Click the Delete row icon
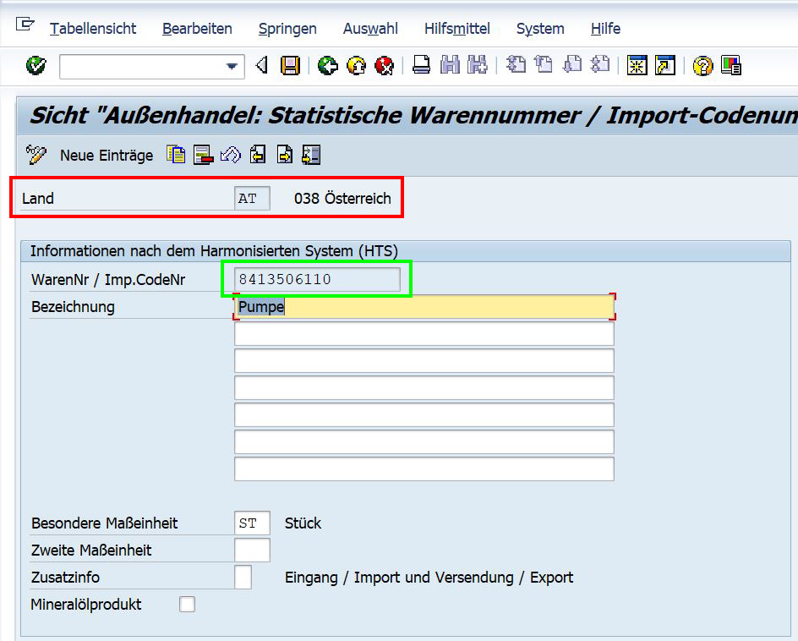Image resolution: width=798 pixels, height=641 pixels. (x=203, y=155)
